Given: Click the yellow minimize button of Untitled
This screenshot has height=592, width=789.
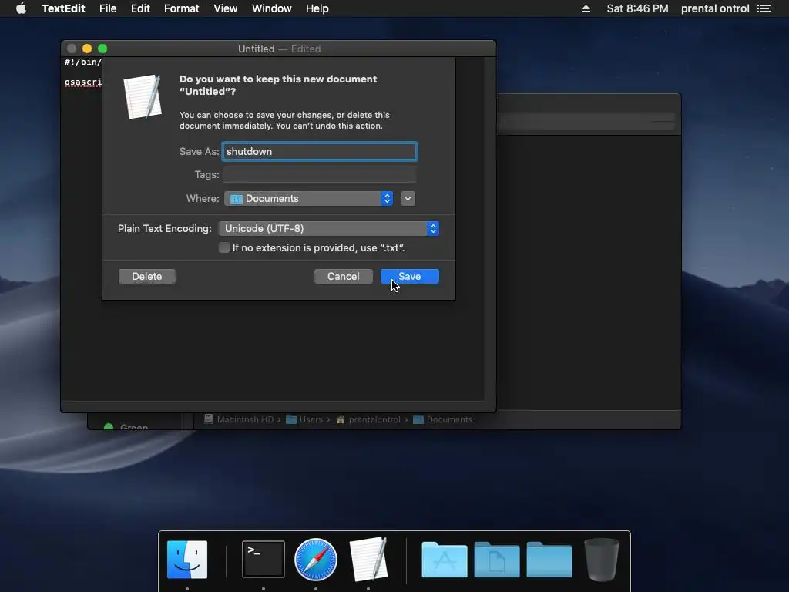Looking at the screenshot, I should click(87, 49).
